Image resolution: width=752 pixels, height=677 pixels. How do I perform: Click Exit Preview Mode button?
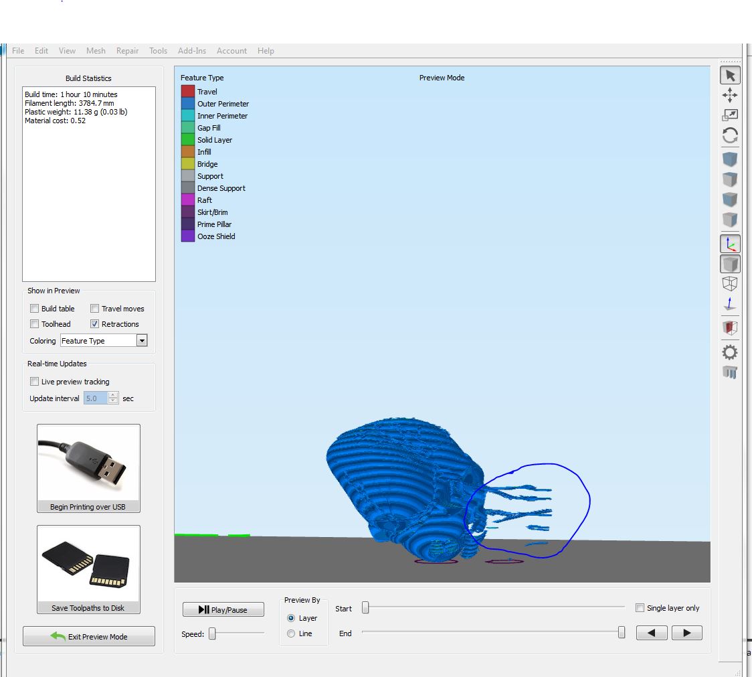click(x=89, y=636)
